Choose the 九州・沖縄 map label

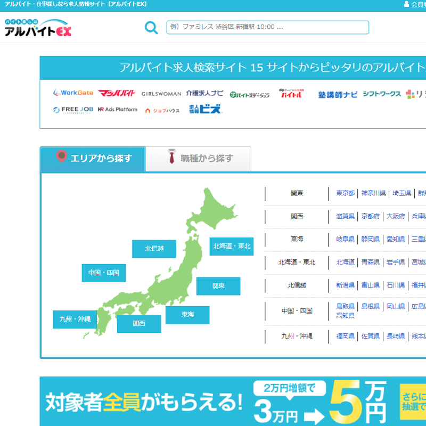[75, 319]
